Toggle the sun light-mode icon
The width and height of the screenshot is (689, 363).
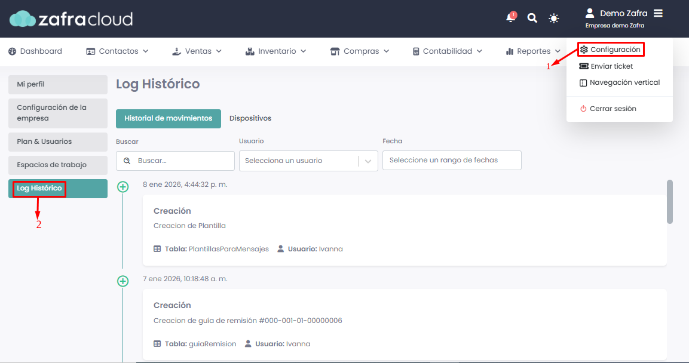pyautogui.click(x=554, y=19)
